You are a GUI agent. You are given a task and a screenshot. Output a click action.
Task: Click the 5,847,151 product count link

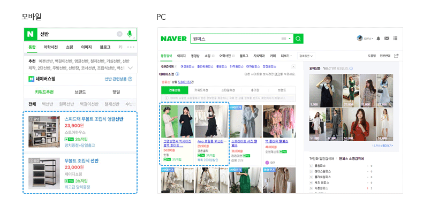(x=185, y=82)
